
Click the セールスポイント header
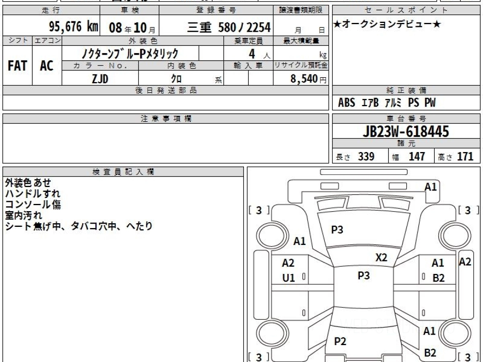click(x=406, y=10)
